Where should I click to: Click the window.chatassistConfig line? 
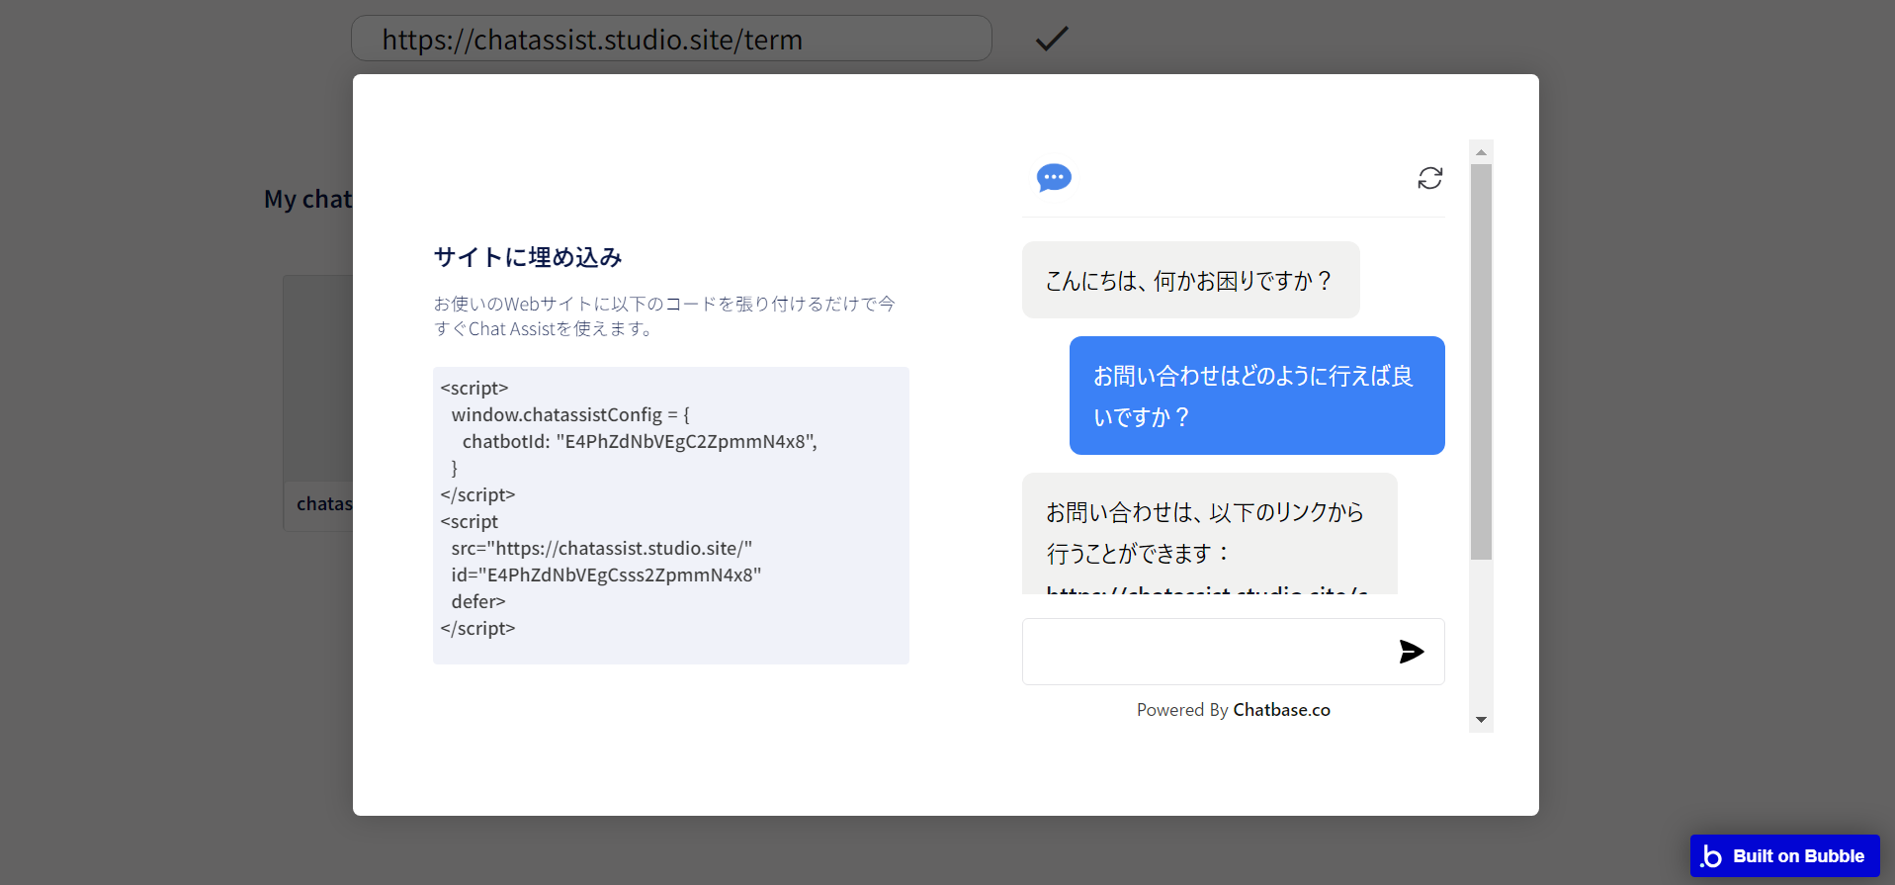point(570,415)
